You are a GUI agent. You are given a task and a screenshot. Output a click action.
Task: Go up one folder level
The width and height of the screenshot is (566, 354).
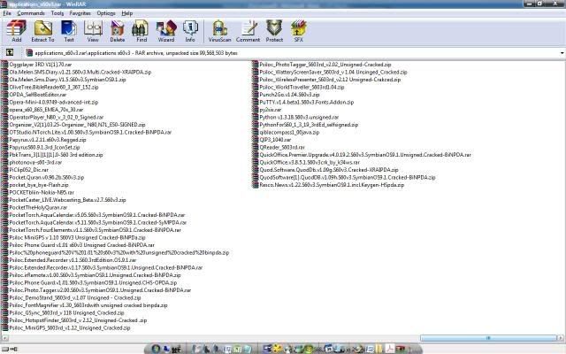pyautogui.click(x=10, y=52)
